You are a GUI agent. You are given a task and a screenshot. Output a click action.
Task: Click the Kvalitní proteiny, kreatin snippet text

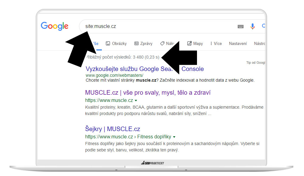tap(174, 110)
